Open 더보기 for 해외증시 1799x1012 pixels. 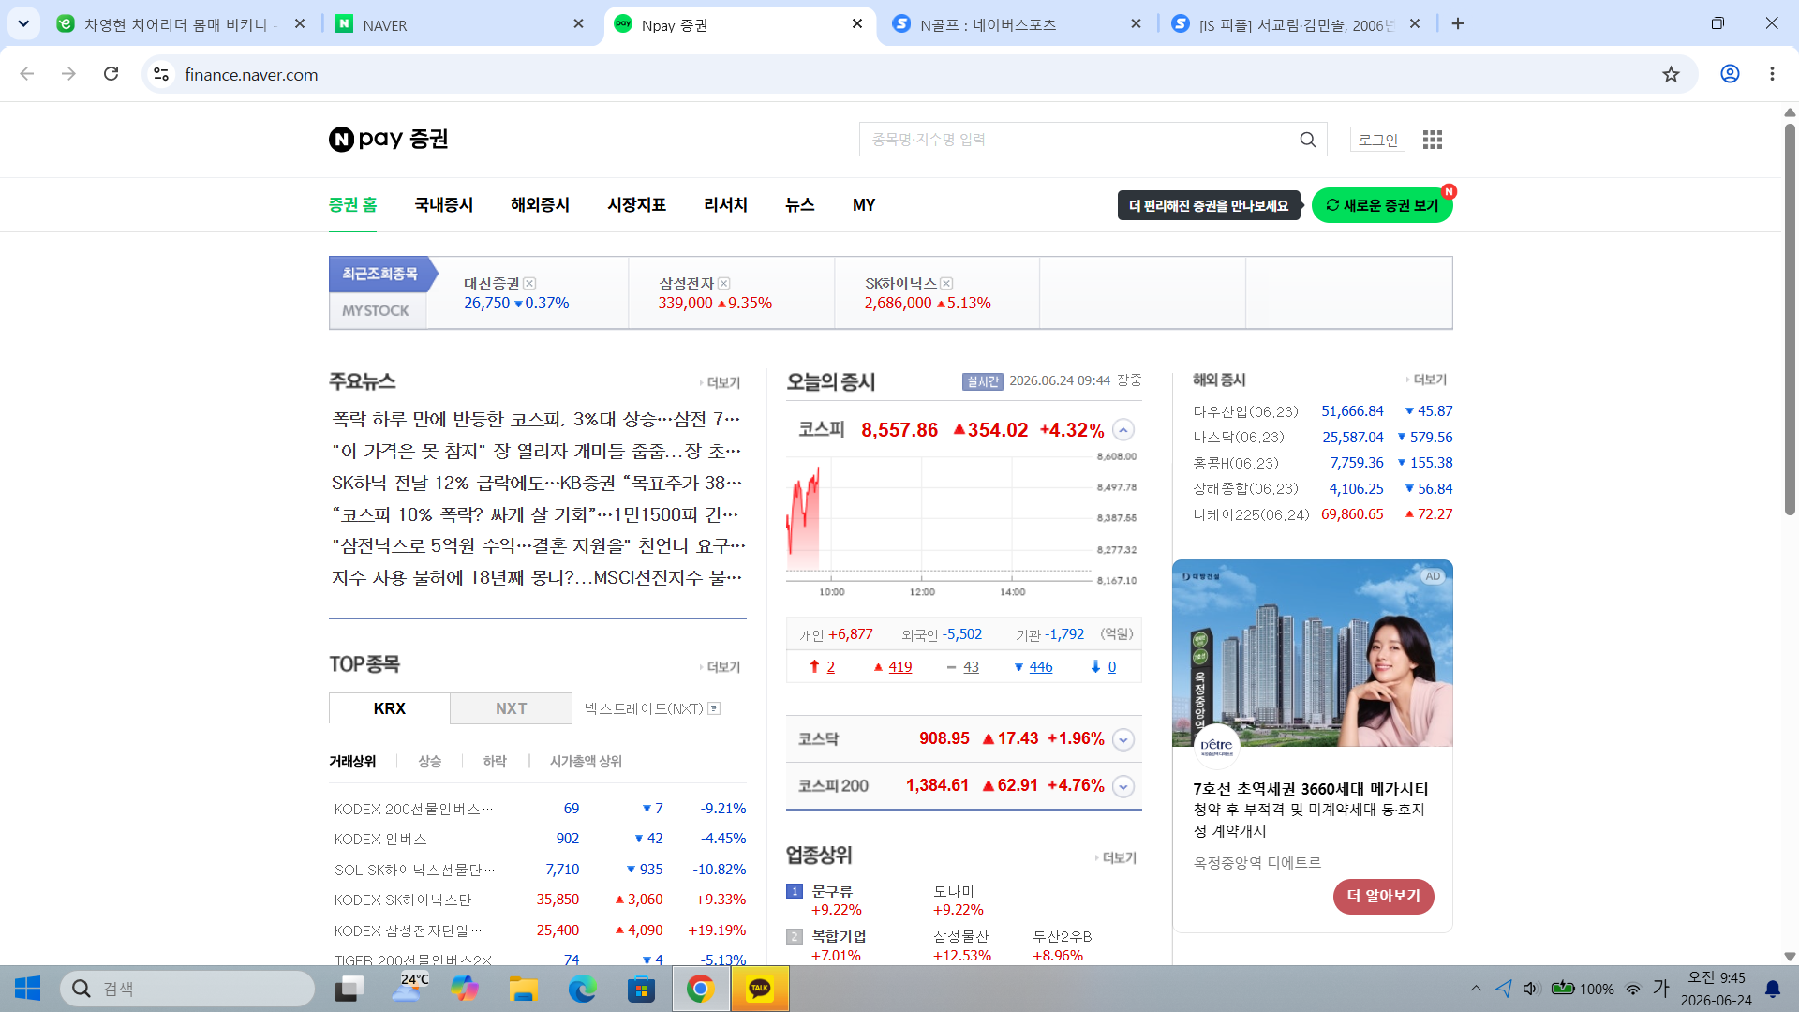tap(1426, 379)
